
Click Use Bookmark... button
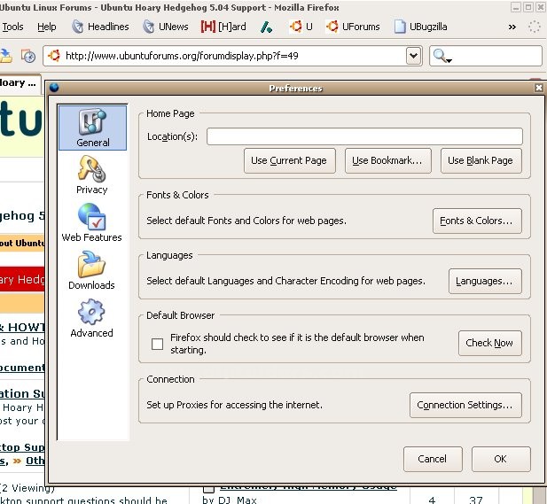[x=388, y=160]
